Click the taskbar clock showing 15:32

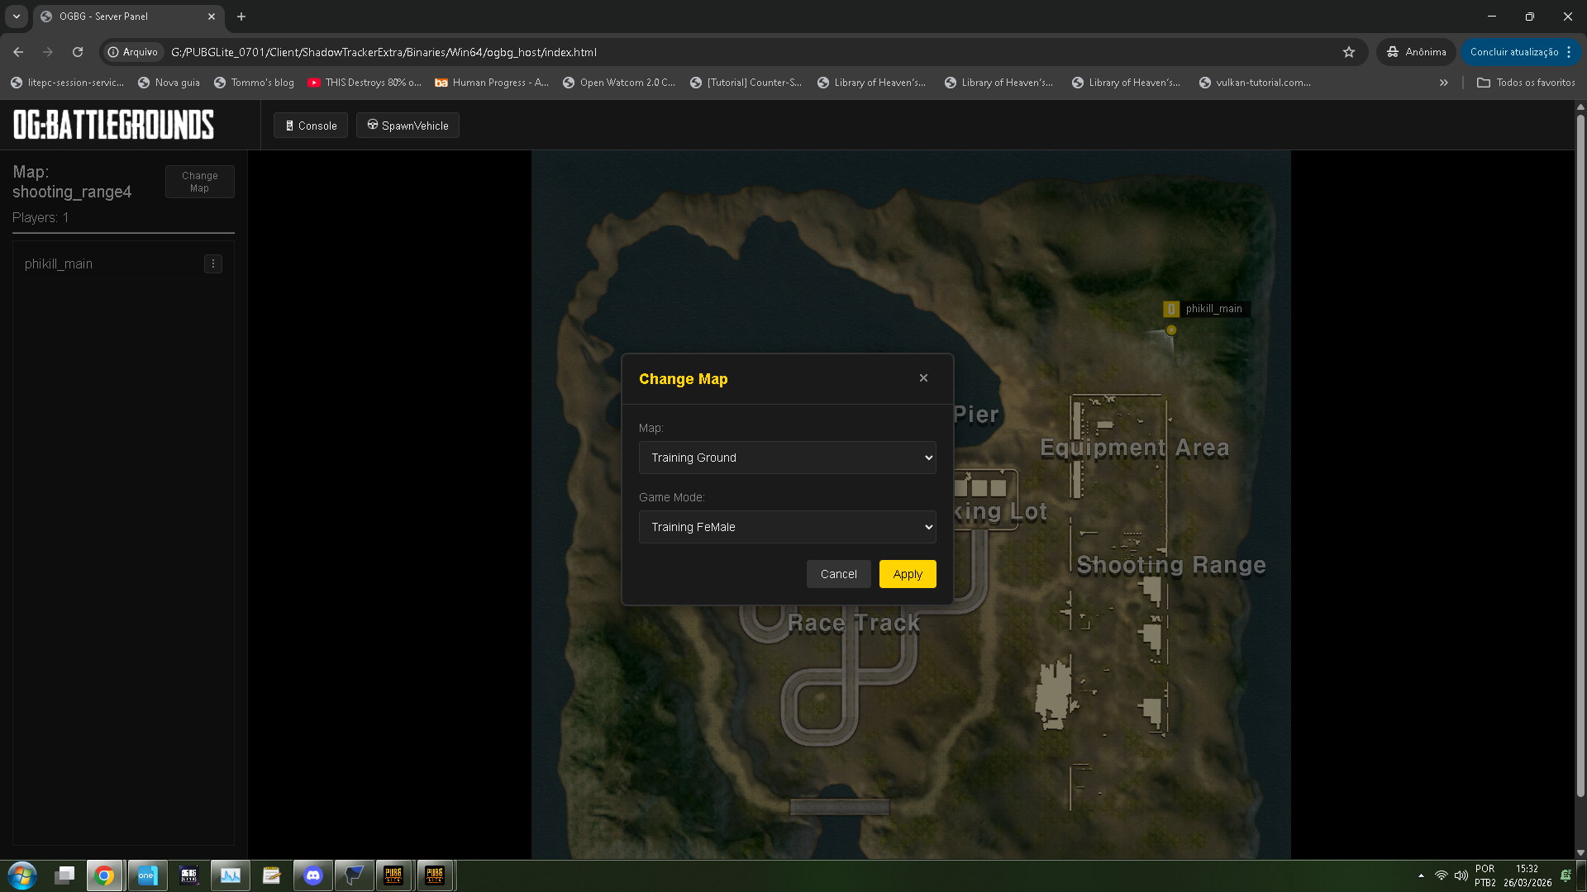[x=1527, y=875]
